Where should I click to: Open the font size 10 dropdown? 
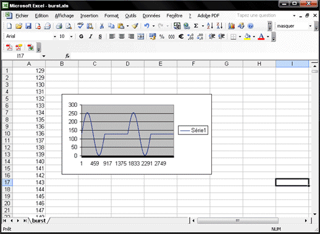pyautogui.click(x=71, y=36)
